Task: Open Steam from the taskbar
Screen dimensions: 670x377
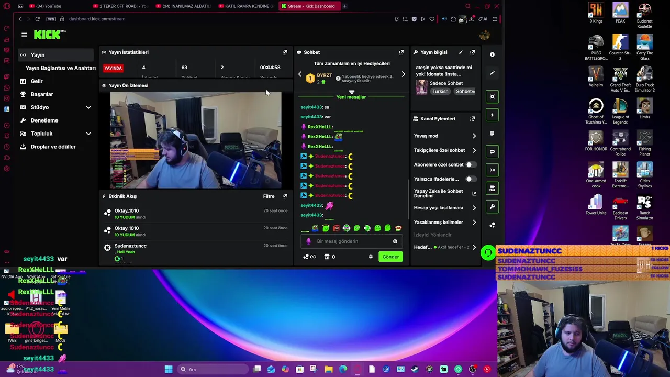Action: (x=415, y=369)
